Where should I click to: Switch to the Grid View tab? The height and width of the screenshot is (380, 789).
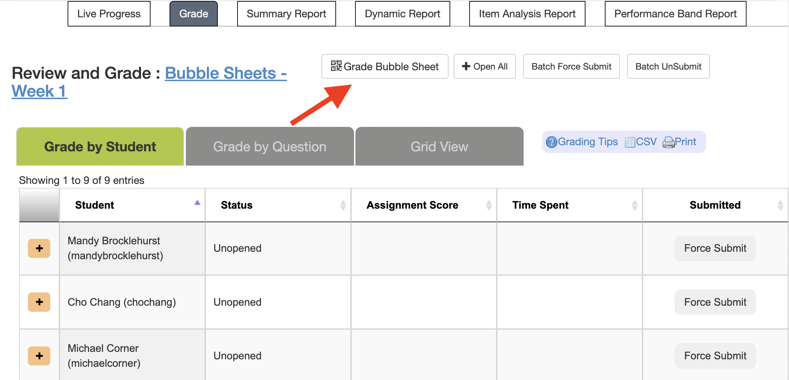(439, 147)
